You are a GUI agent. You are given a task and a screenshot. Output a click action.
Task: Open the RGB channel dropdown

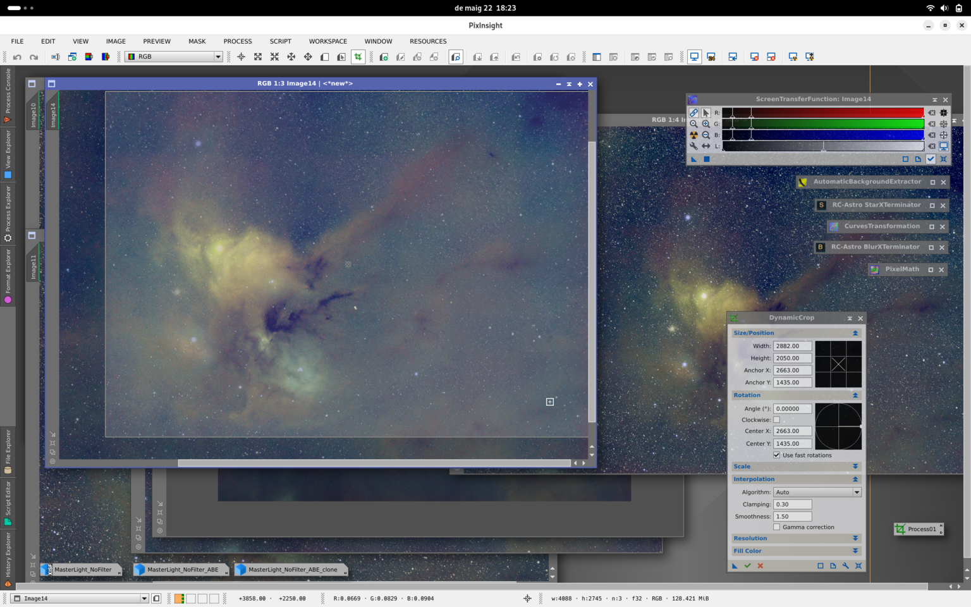(x=174, y=57)
